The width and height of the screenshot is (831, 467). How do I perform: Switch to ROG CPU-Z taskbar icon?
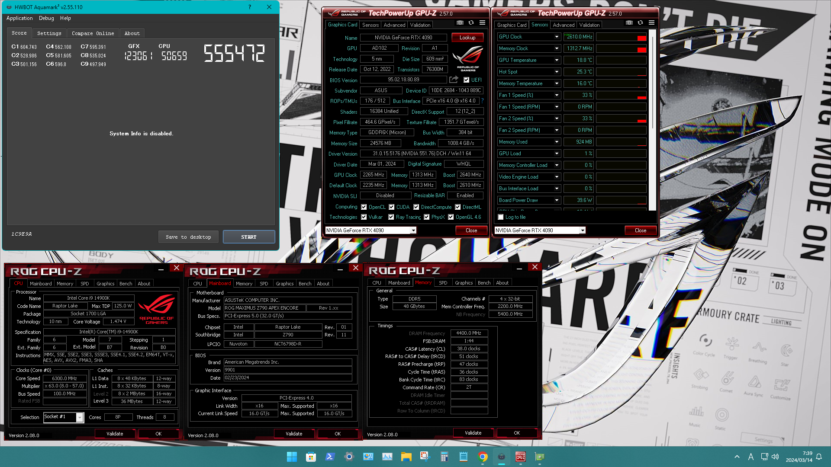pos(520,457)
